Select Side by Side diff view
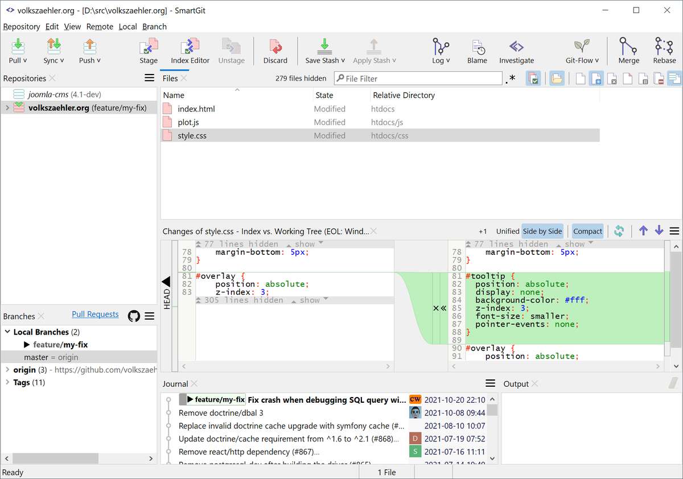Image resolution: width=683 pixels, height=479 pixels. (542, 231)
